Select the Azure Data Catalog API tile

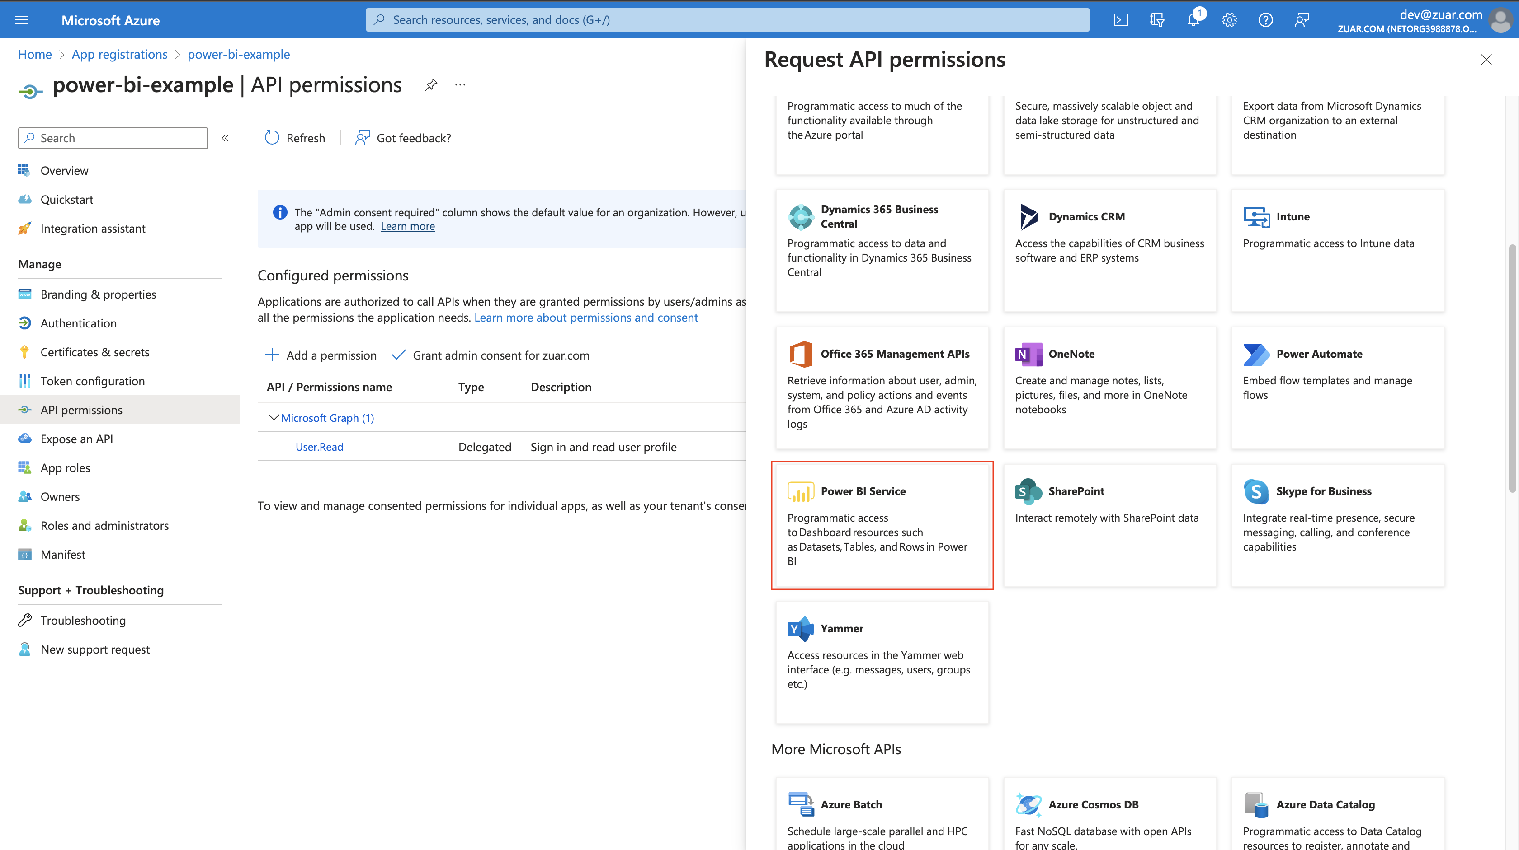[x=1338, y=815]
